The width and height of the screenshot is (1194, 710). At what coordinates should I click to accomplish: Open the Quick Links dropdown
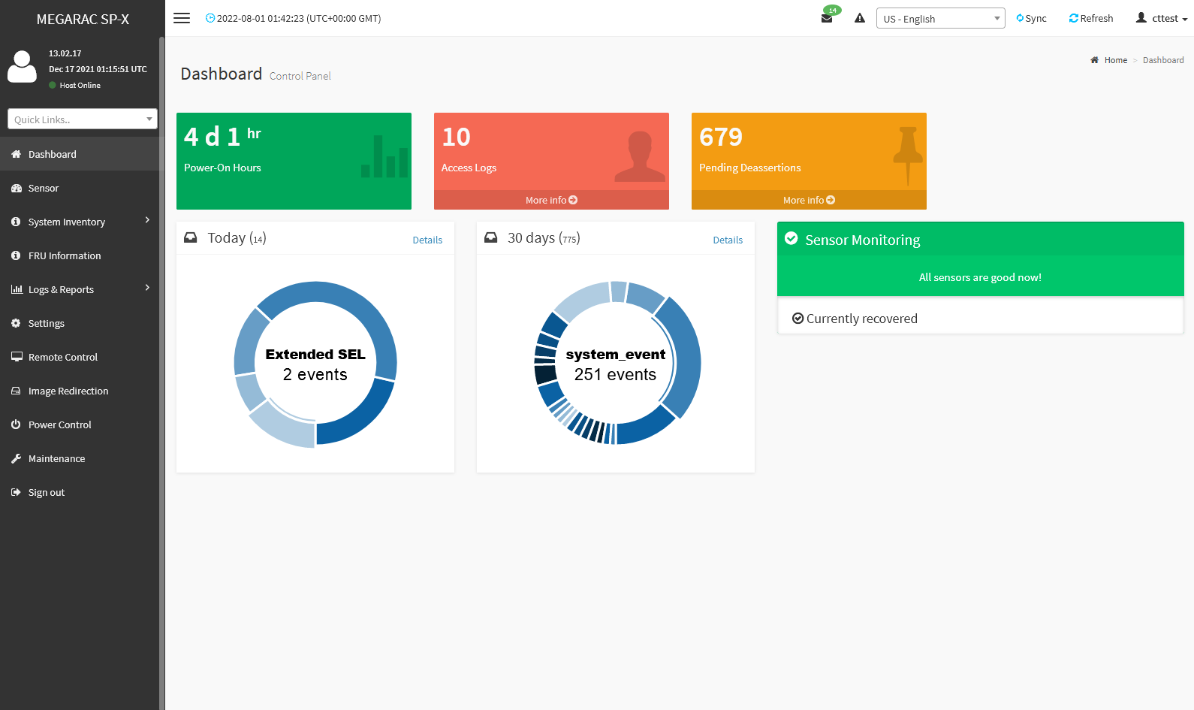click(82, 119)
